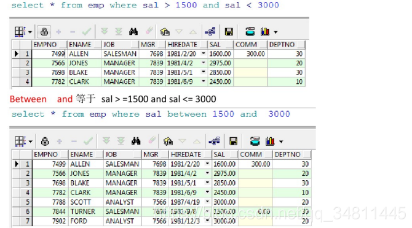412x228 pixels.
Task: Click the binoculars find icon in the four-row grid toolbar
Action: [133, 32]
